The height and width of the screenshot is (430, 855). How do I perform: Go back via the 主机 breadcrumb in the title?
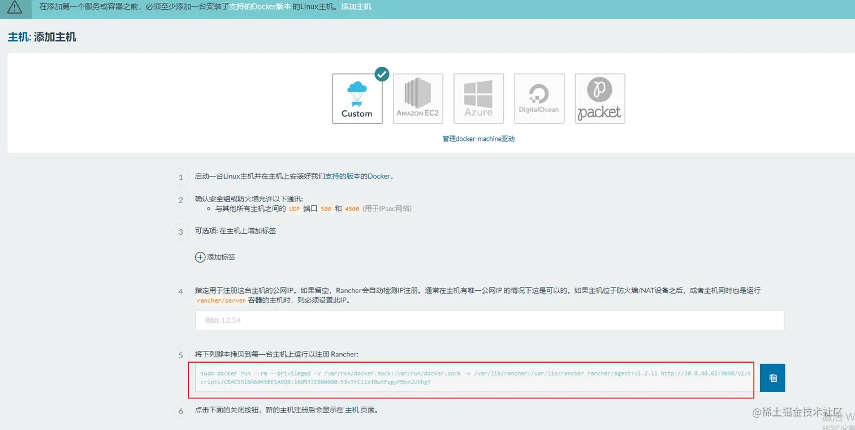18,37
